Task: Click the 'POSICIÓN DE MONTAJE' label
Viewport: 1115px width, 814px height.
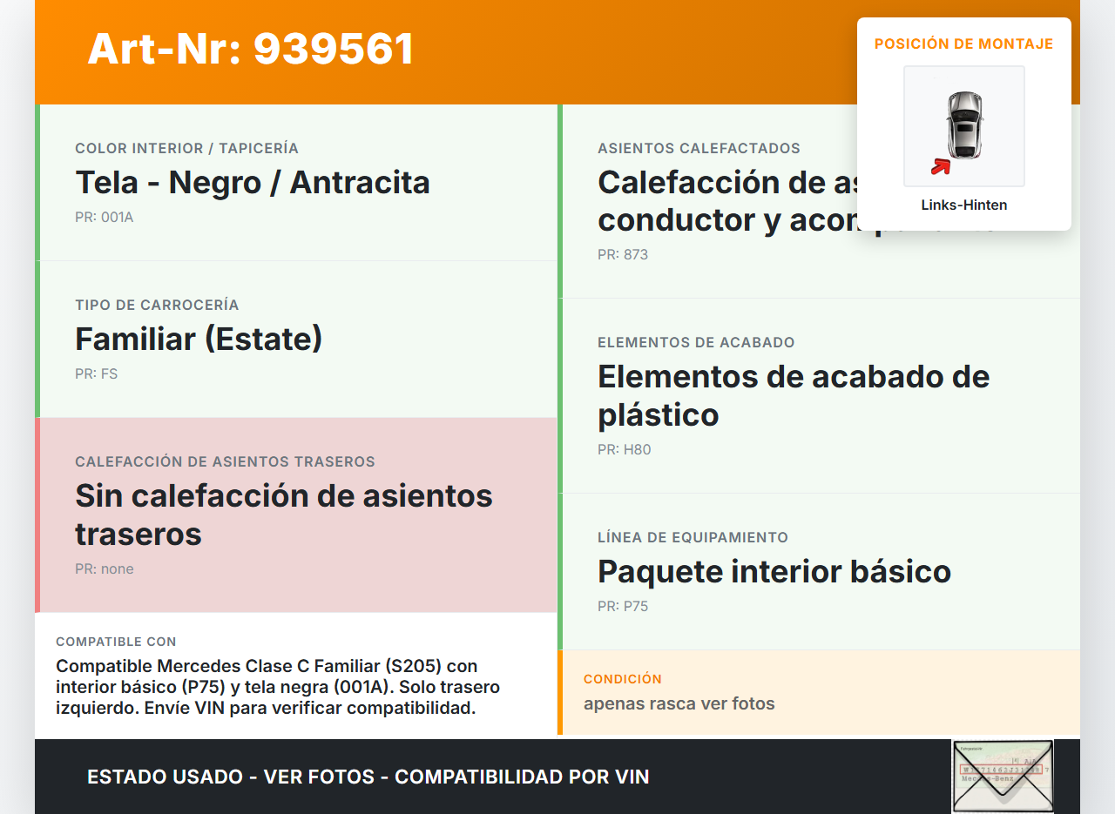Action: click(964, 44)
